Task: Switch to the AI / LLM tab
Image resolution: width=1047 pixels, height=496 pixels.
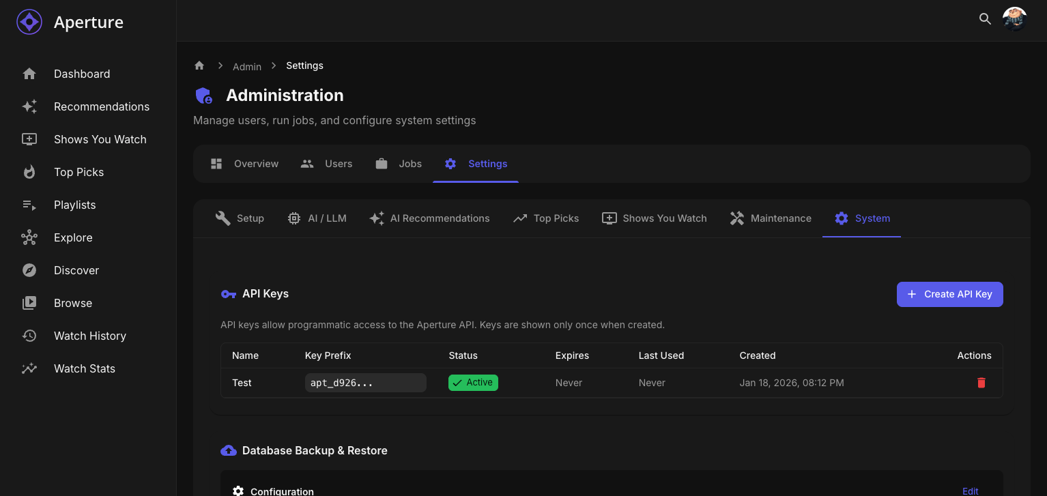Action: [317, 218]
